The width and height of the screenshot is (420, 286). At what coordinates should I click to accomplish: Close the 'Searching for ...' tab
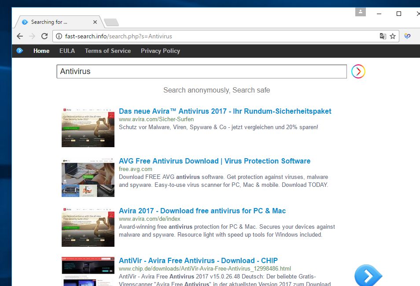pos(95,22)
